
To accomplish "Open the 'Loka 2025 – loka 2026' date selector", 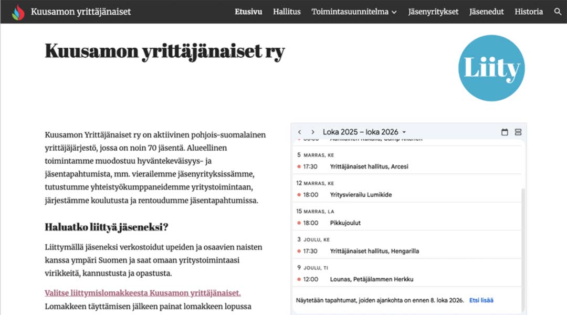I will pyautogui.click(x=365, y=132).
